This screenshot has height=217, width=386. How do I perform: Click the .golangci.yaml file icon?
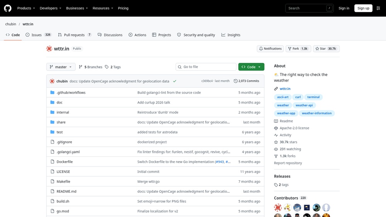[52, 152]
